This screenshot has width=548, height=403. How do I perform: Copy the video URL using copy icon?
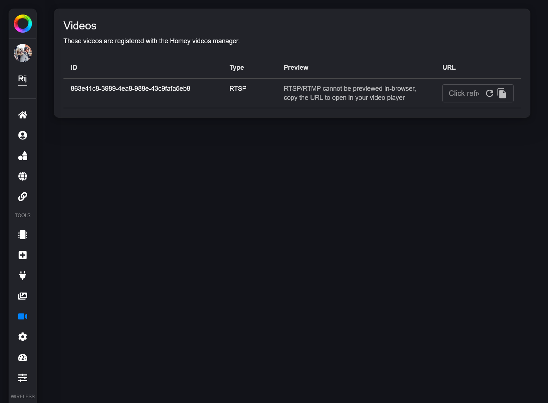502,93
